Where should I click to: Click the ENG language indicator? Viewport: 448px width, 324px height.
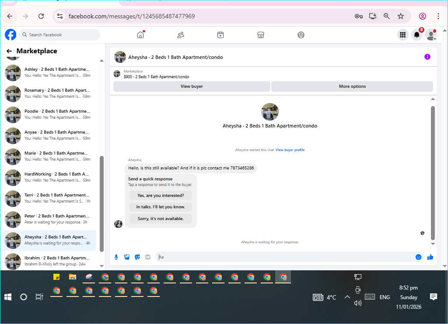(x=385, y=297)
